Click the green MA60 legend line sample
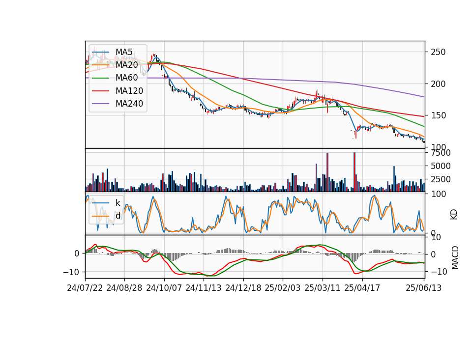Viewport: 472px width, 339px height. pyautogui.click(x=100, y=78)
